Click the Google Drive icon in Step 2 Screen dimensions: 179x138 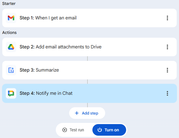[x=11, y=47]
